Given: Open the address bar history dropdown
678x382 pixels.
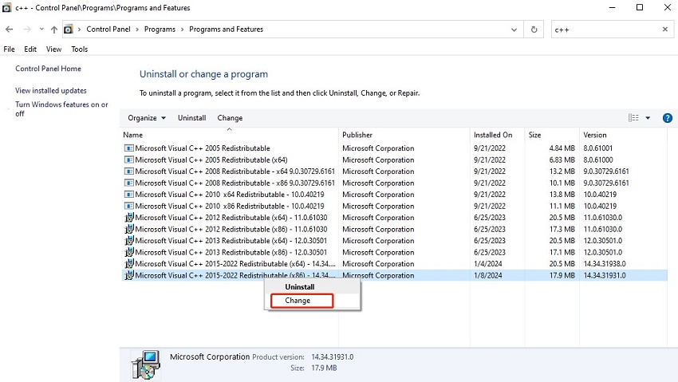Looking at the screenshot, I should 514,30.
